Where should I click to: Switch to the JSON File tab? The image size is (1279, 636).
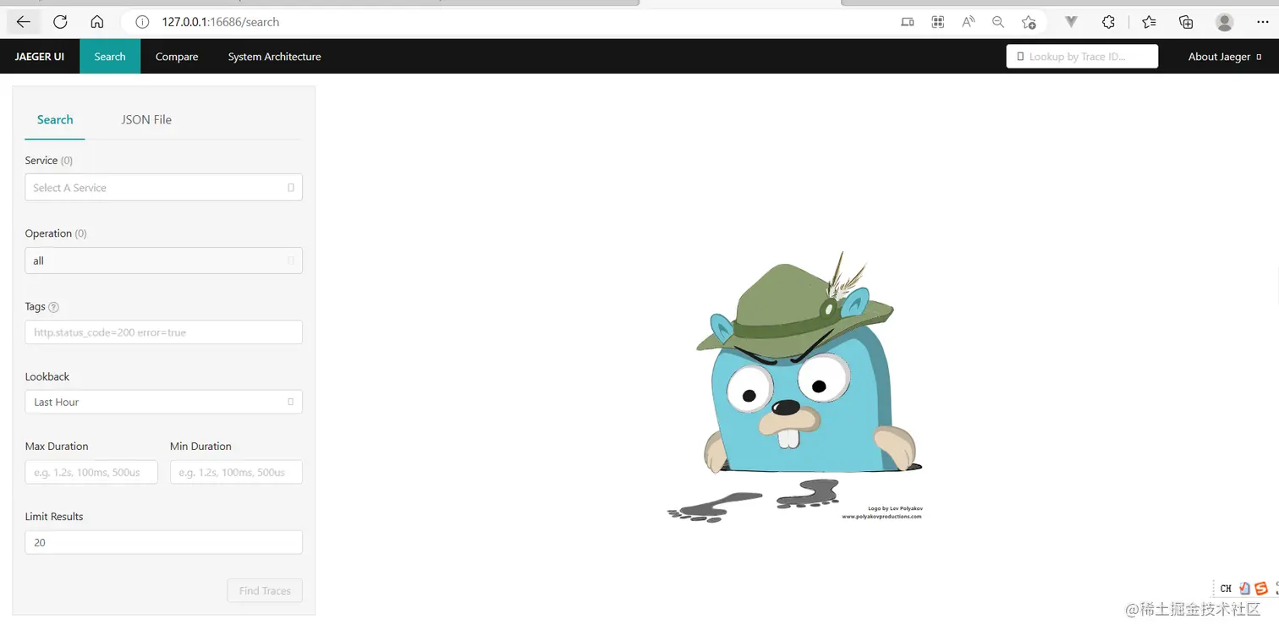[x=146, y=120]
